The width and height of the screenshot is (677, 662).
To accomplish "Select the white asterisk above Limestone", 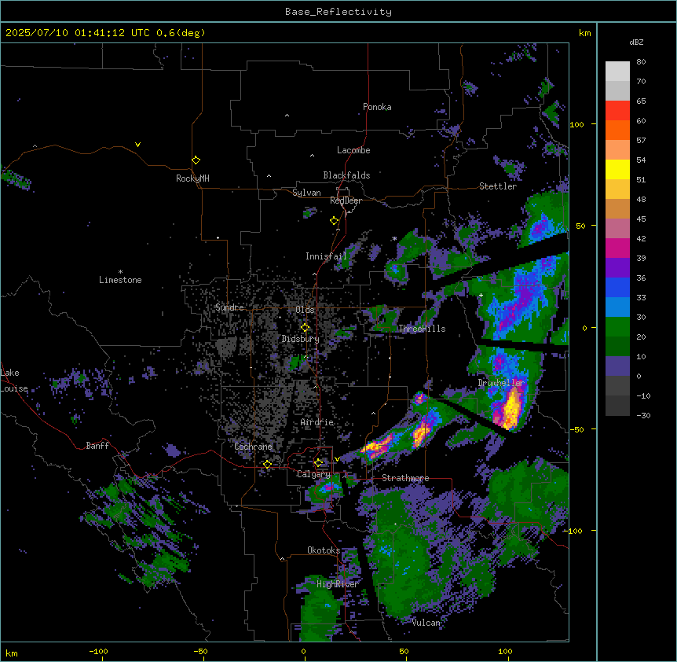I will (120, 272).
